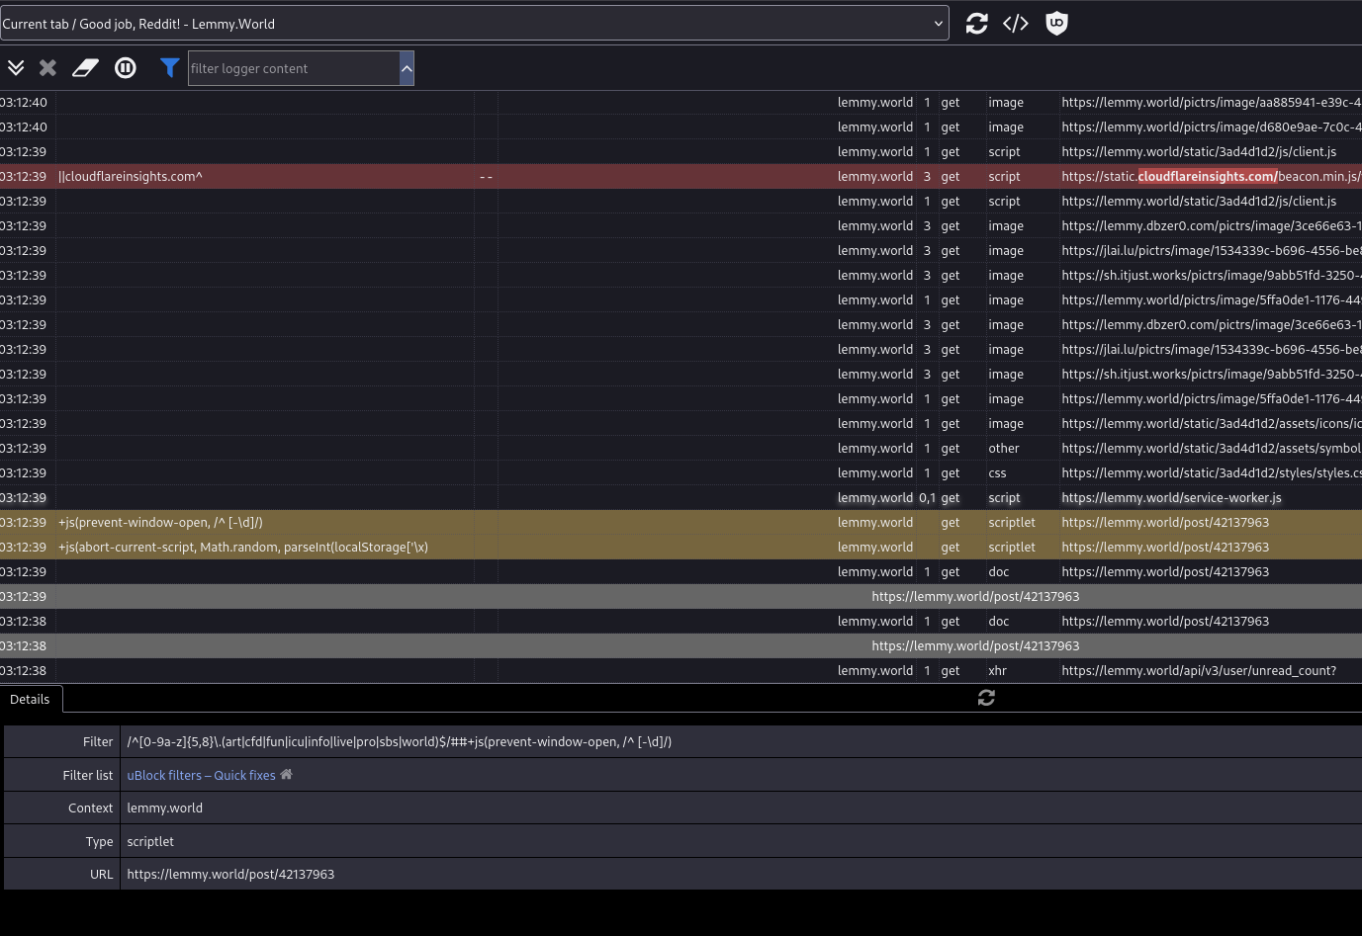Toggle the double-chevron row expansion icon
The height and width of the screenshot is (936, 1362).
pyautogui.click(x=16, y=68)
